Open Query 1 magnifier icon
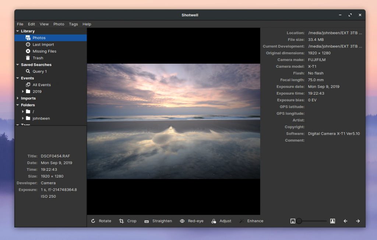Image resolution: width=377 pixels, height=240 pixels. coord(28,71)
